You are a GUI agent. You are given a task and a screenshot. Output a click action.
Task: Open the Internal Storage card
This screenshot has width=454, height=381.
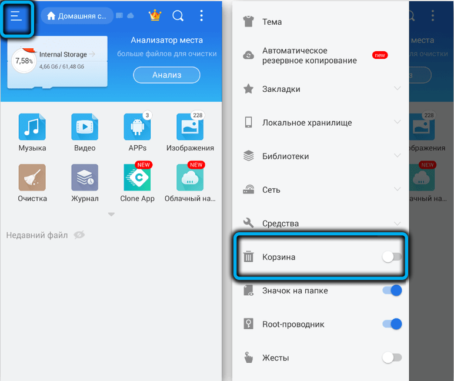tap(57, 61)
